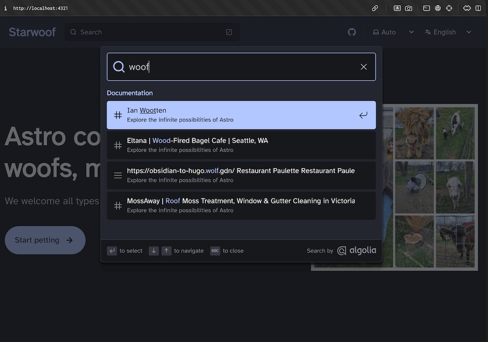Click the Enter key hint icon

pos(112,251)
